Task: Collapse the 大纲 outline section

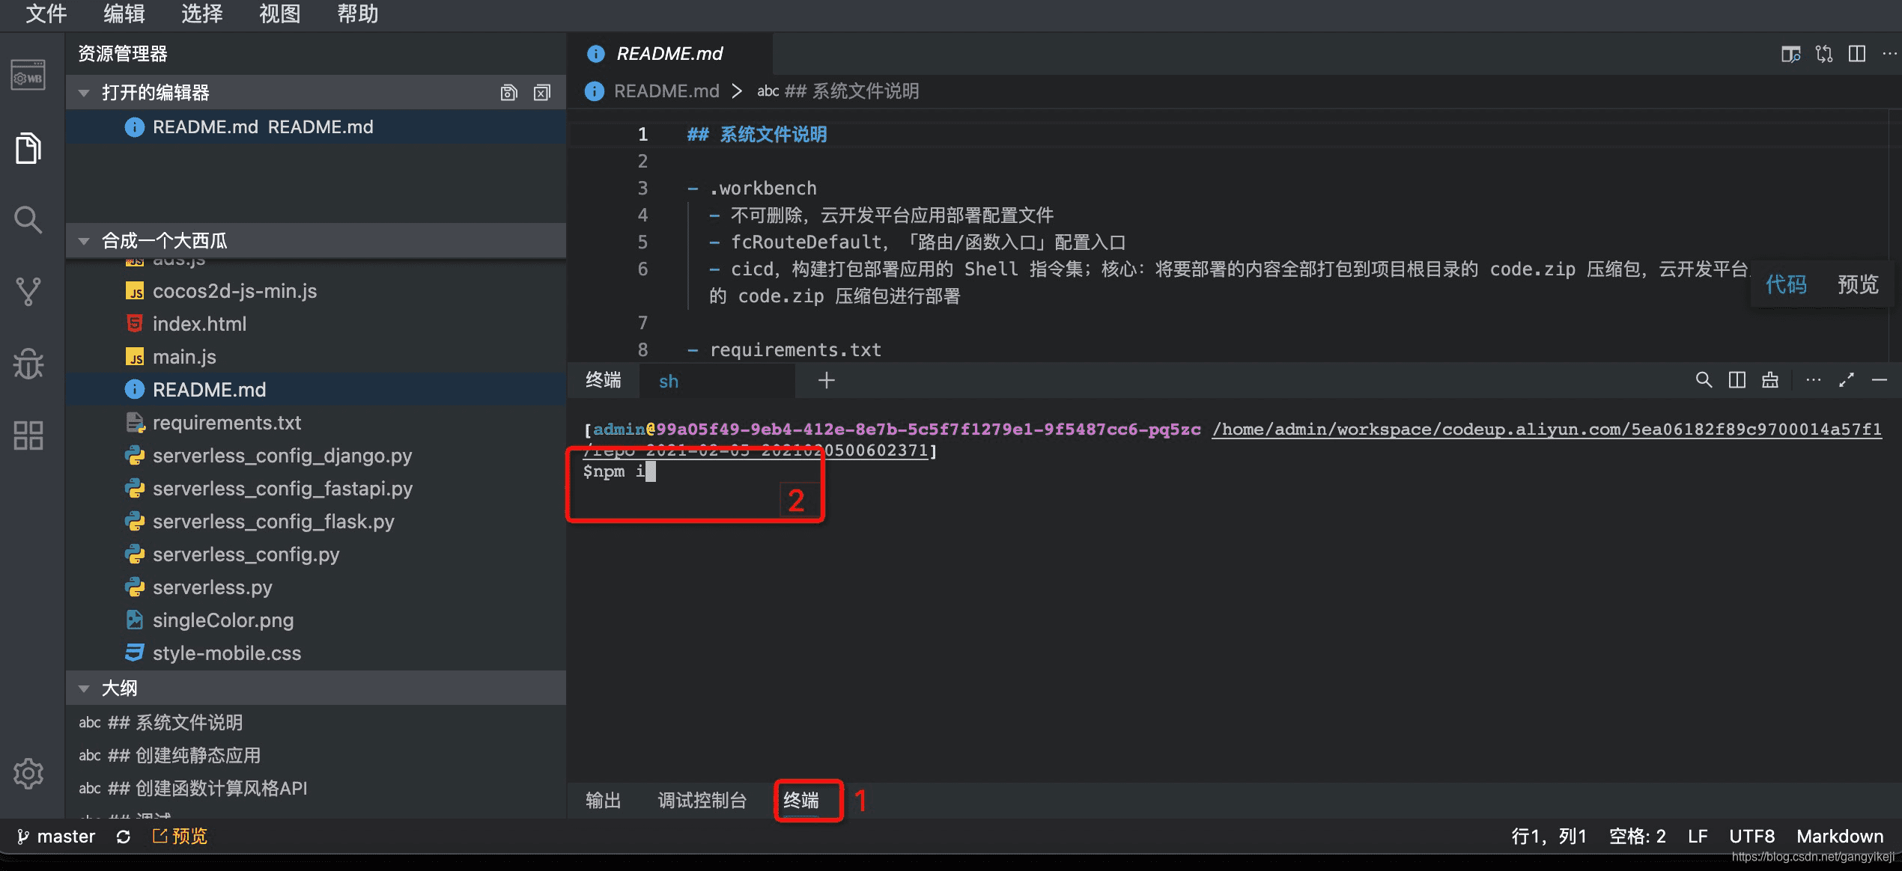Action: tap(85, 687)
